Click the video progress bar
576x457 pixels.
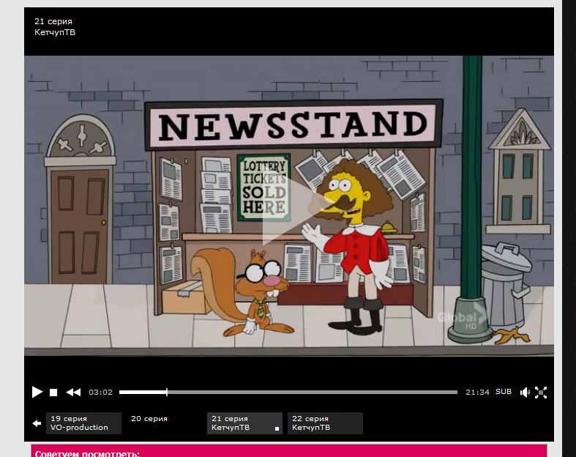point(288,393)
